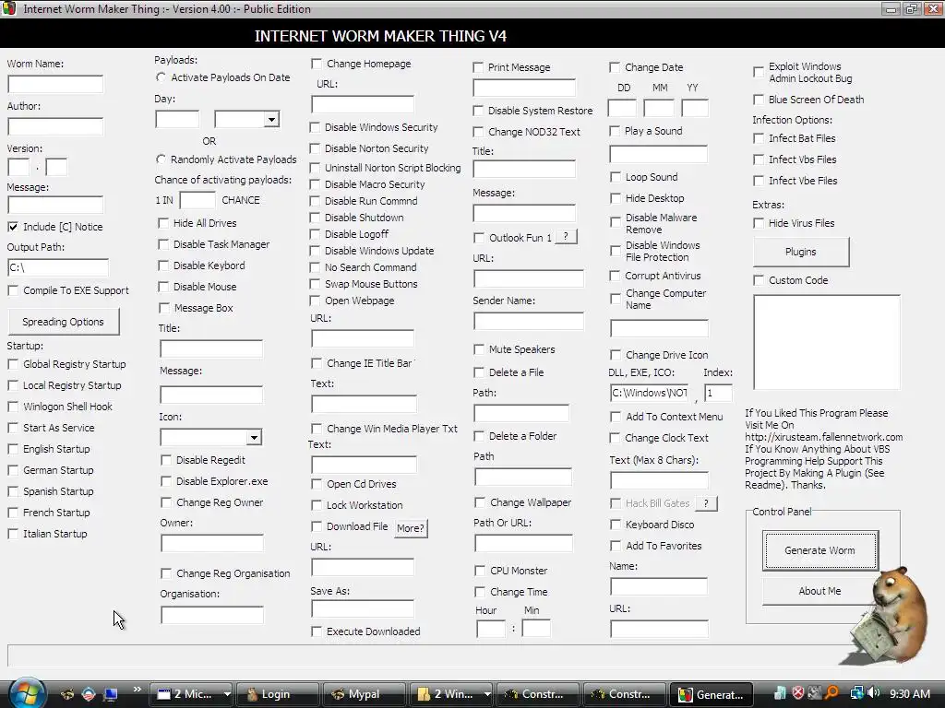Click the DLL, EXE, ICO path field

[649, 393]
